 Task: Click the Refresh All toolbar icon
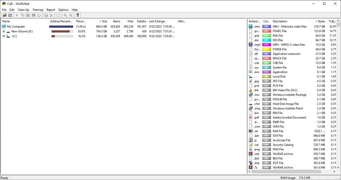coord(10,15)
